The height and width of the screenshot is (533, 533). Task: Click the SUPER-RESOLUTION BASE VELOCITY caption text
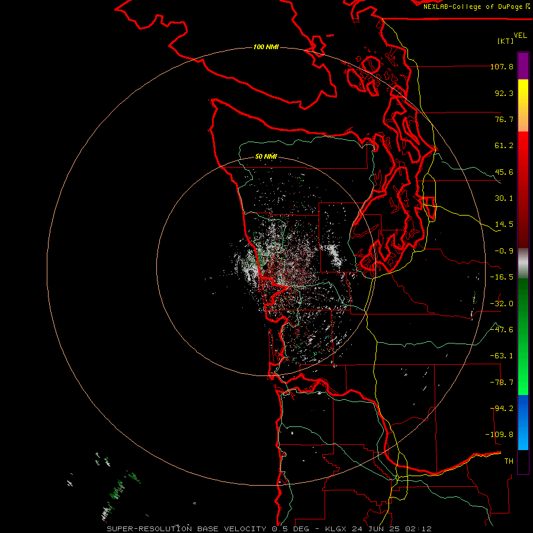187,529
